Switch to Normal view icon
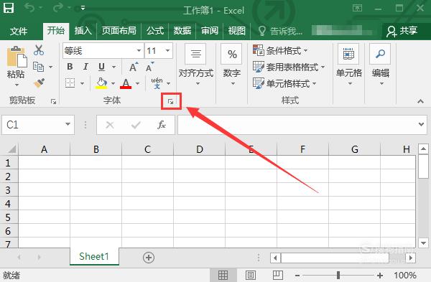Viewport: 431px width, 282px height. [223, 275]
